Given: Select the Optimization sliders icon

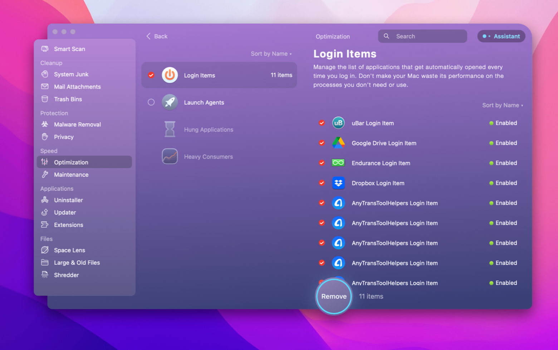Looking at the screenshot, I should click(x=45, y=162).
